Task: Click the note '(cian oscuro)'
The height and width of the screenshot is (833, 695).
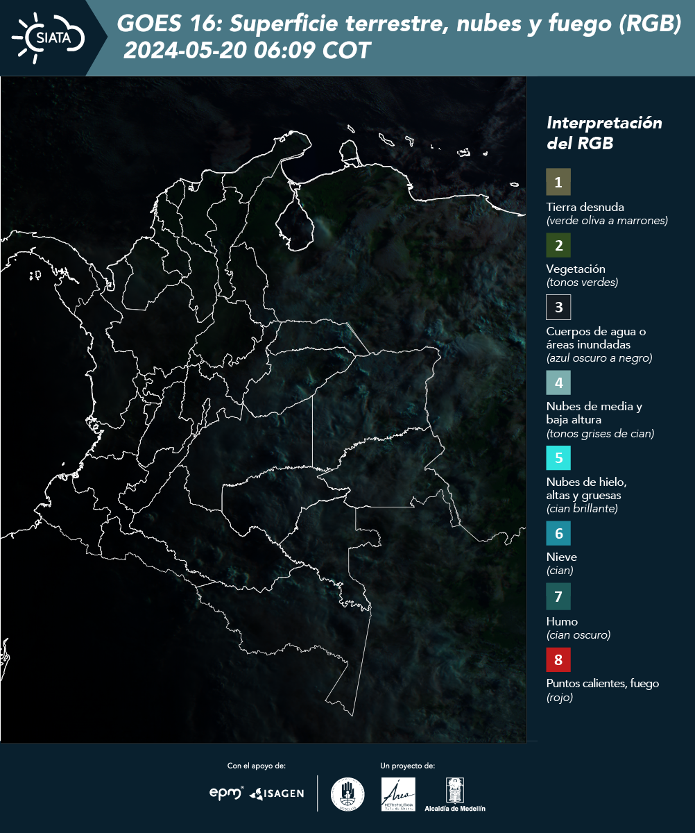Action: (578, 635)
